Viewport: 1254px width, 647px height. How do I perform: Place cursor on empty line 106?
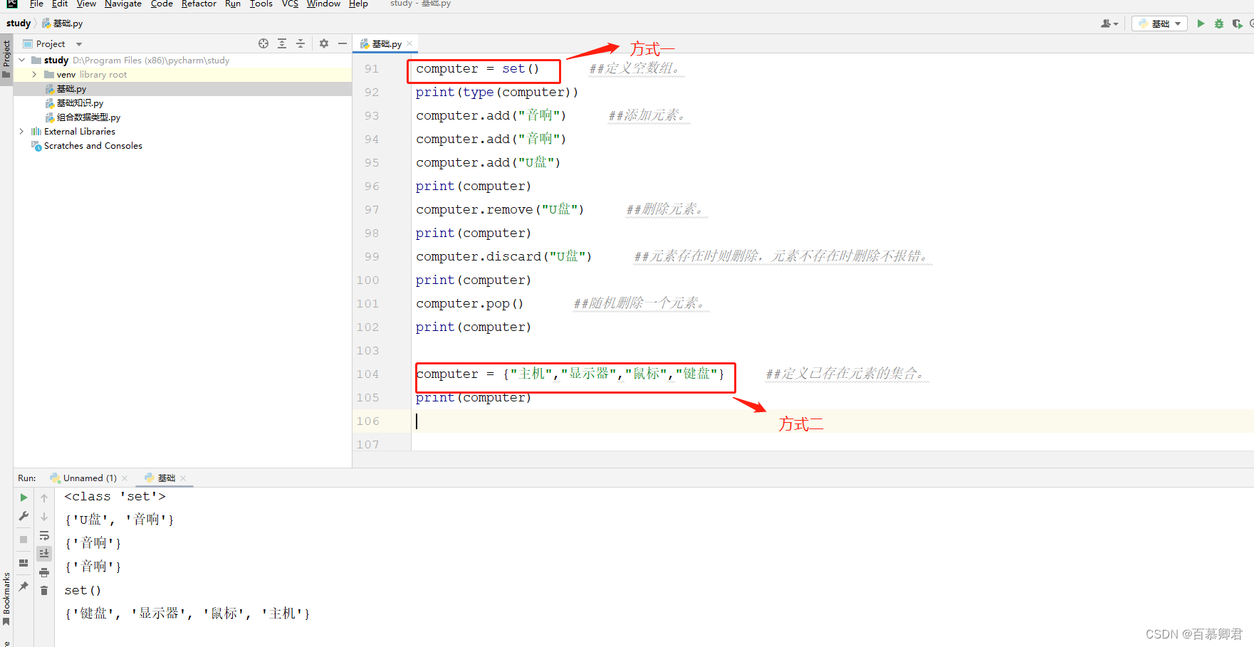coord(832,421)
